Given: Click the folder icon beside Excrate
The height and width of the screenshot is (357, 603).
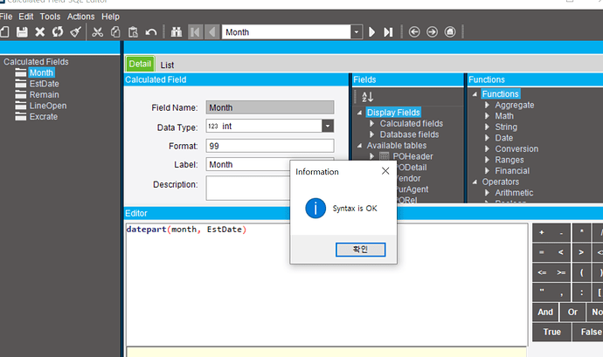Looking at the screenshot, I should (x=21, y=116).
